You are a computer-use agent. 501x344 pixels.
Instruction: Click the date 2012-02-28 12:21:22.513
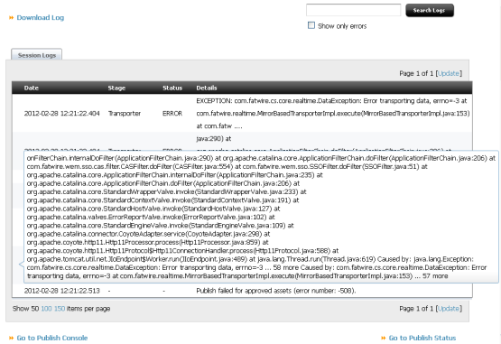pyautogui.click(x=62, y=291)
